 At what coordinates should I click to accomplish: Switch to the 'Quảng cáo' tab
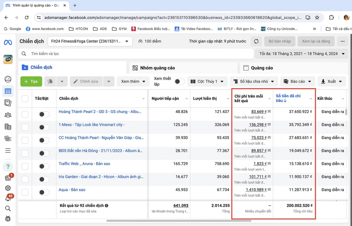tap(294, 68)
